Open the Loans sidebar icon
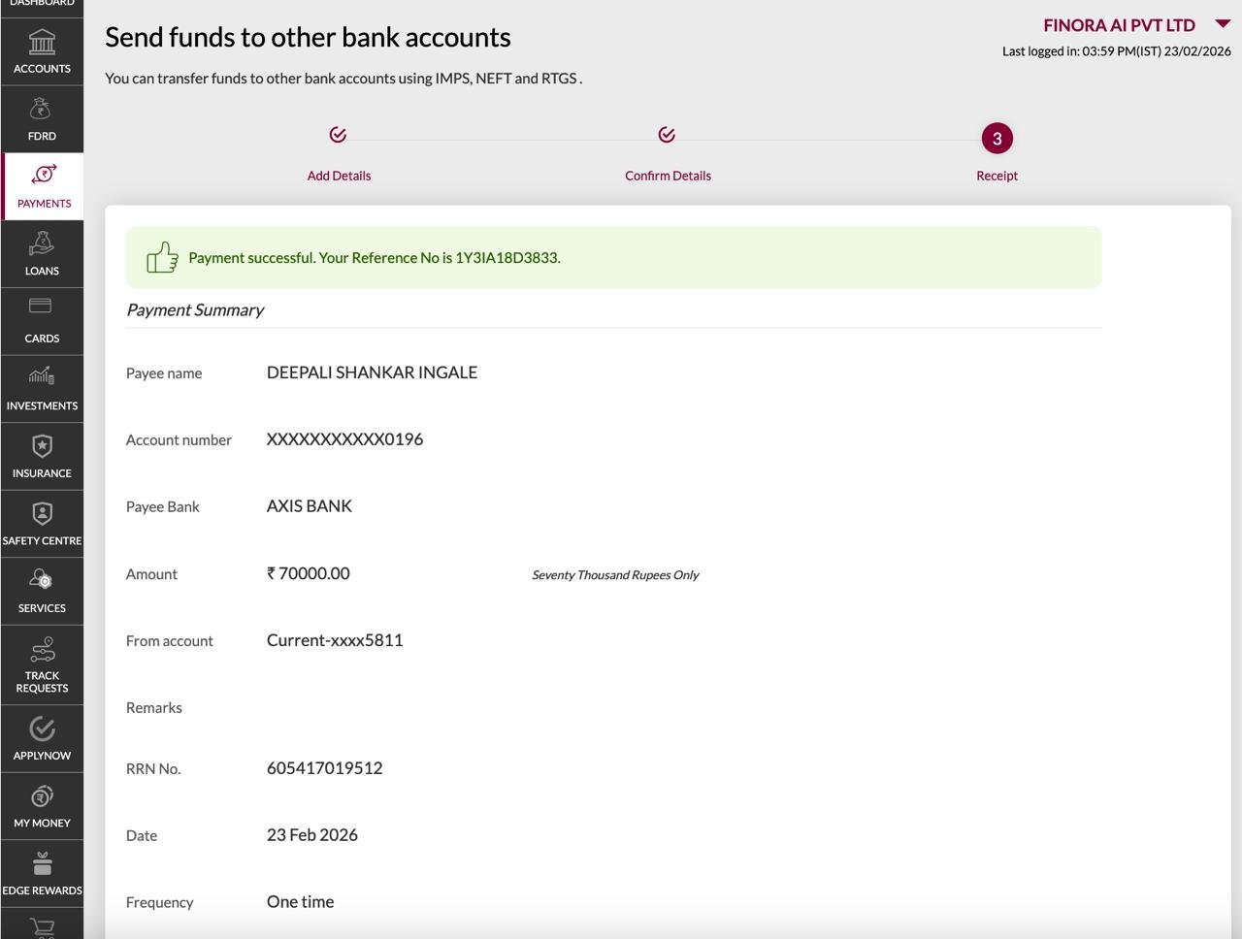 point(42,244)
